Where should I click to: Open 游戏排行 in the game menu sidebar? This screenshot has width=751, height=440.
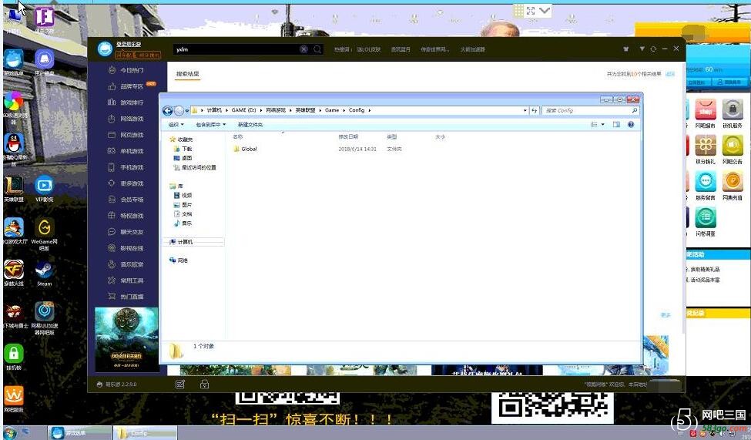pos(126,102)
